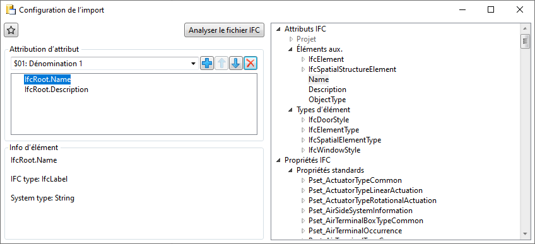Select Pset_AirTerminalOccurrence tree item
The width and height of the screenshot is (535, 244).
(x=355, y=231)
